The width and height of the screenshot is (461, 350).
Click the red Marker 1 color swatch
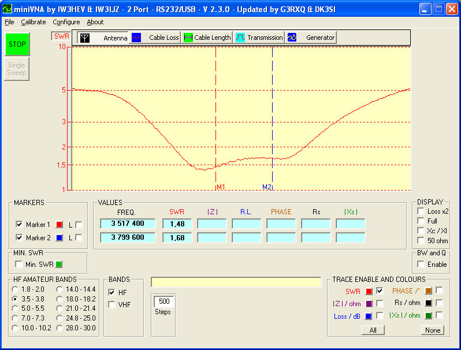[58, 224]
